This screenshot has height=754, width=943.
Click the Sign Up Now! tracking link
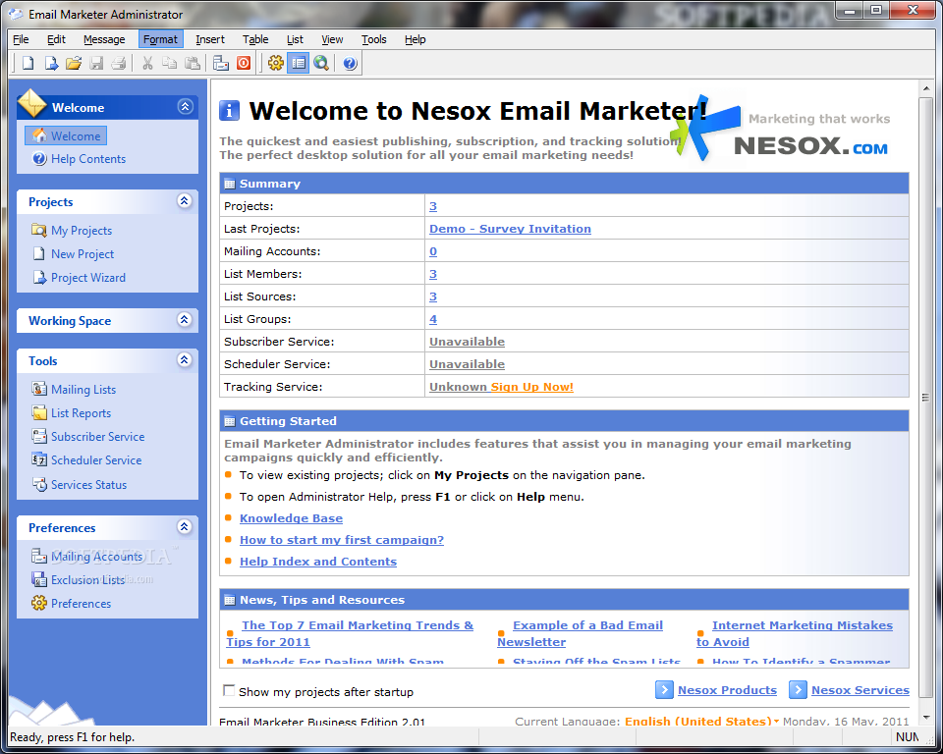[x=531, y=387]
